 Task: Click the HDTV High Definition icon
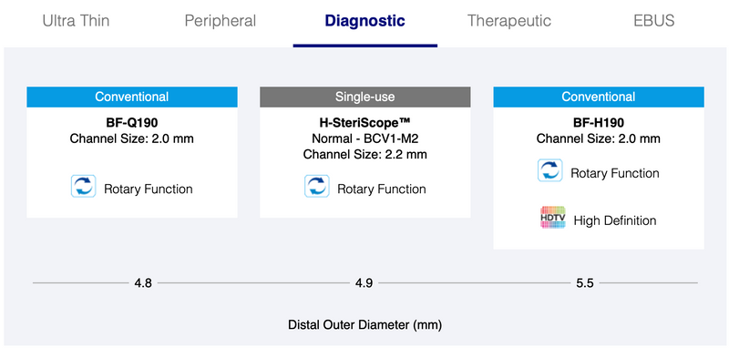pyautogui.click(x=553, y=217)
